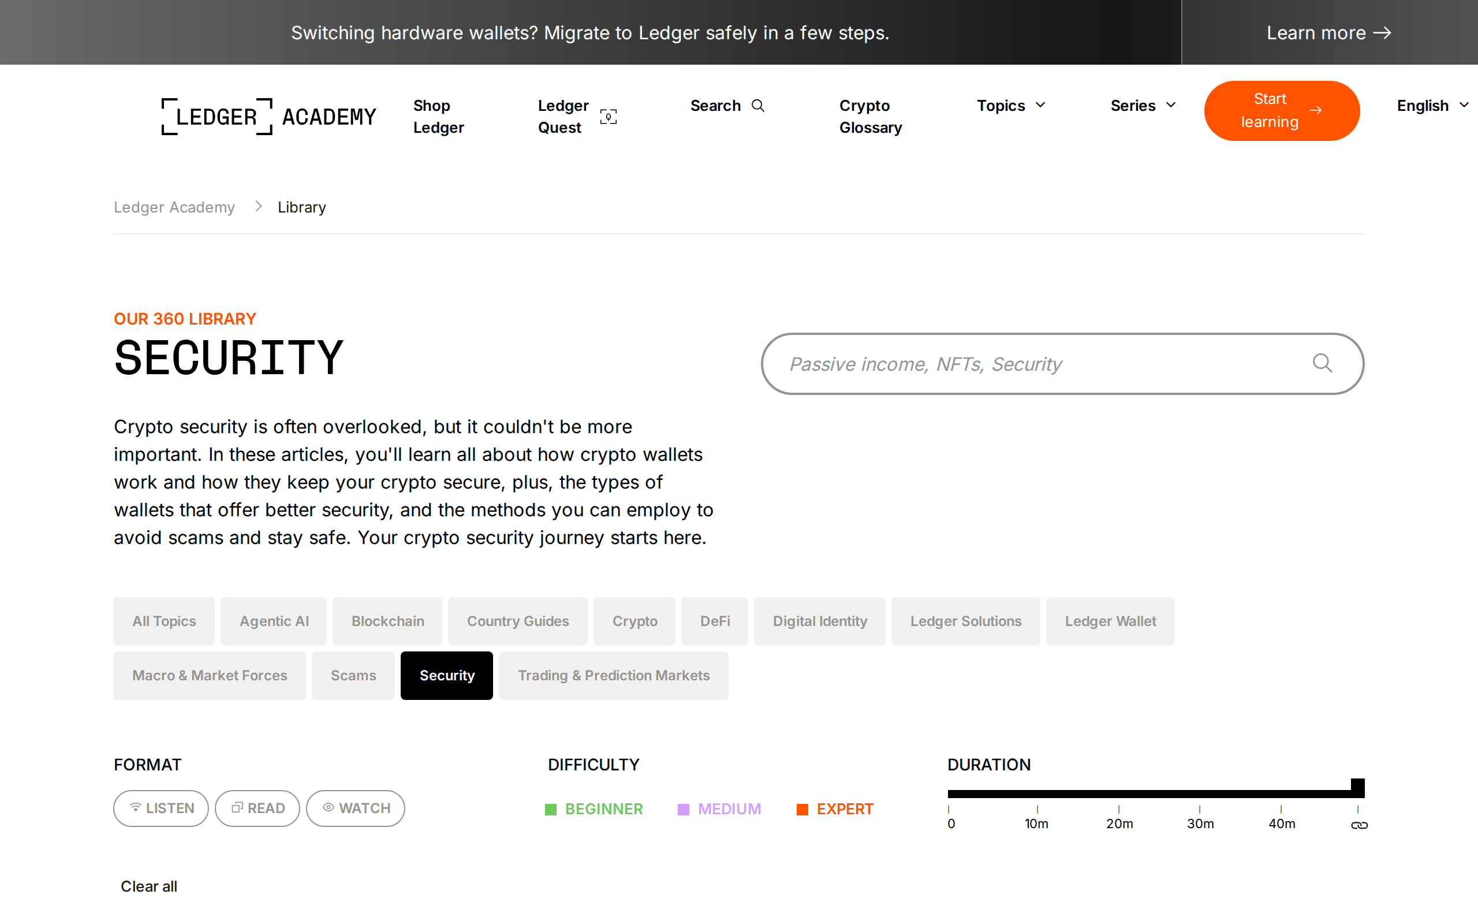Toggle the MEDIUM difficulty filter
Image resolution: width=1478 pixels, height=924 pixels.
(x=719, y=809)
